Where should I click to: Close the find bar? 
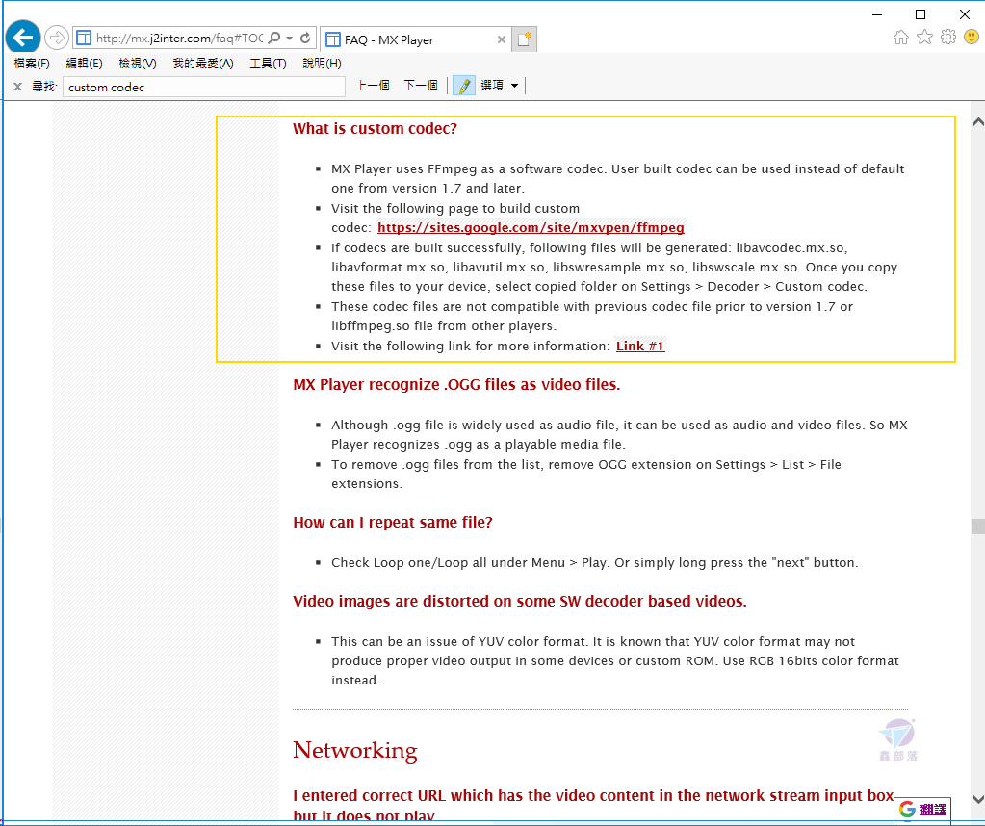(17, 87)
